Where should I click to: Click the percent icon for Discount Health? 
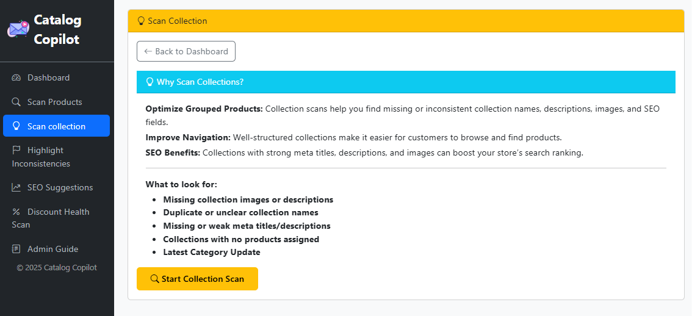pyautogui.click(x=16, y=212)
